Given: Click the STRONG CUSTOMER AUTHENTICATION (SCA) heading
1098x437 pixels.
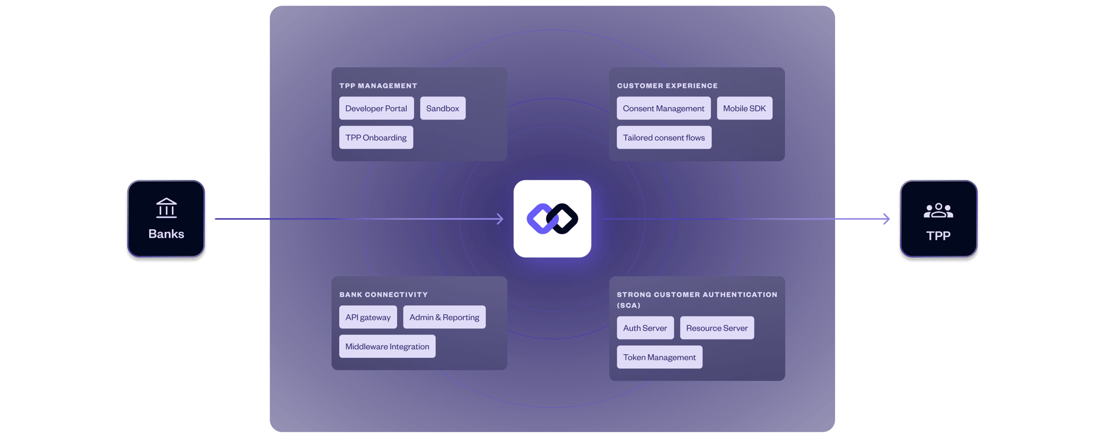Looking at the screenshot, I should [x=697, y=300].
